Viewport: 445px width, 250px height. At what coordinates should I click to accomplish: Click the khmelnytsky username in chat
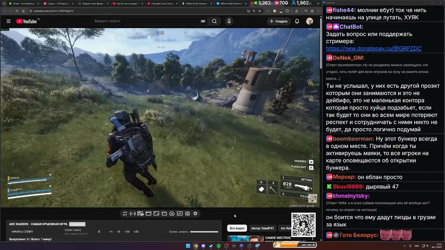(x=351, y=196)
